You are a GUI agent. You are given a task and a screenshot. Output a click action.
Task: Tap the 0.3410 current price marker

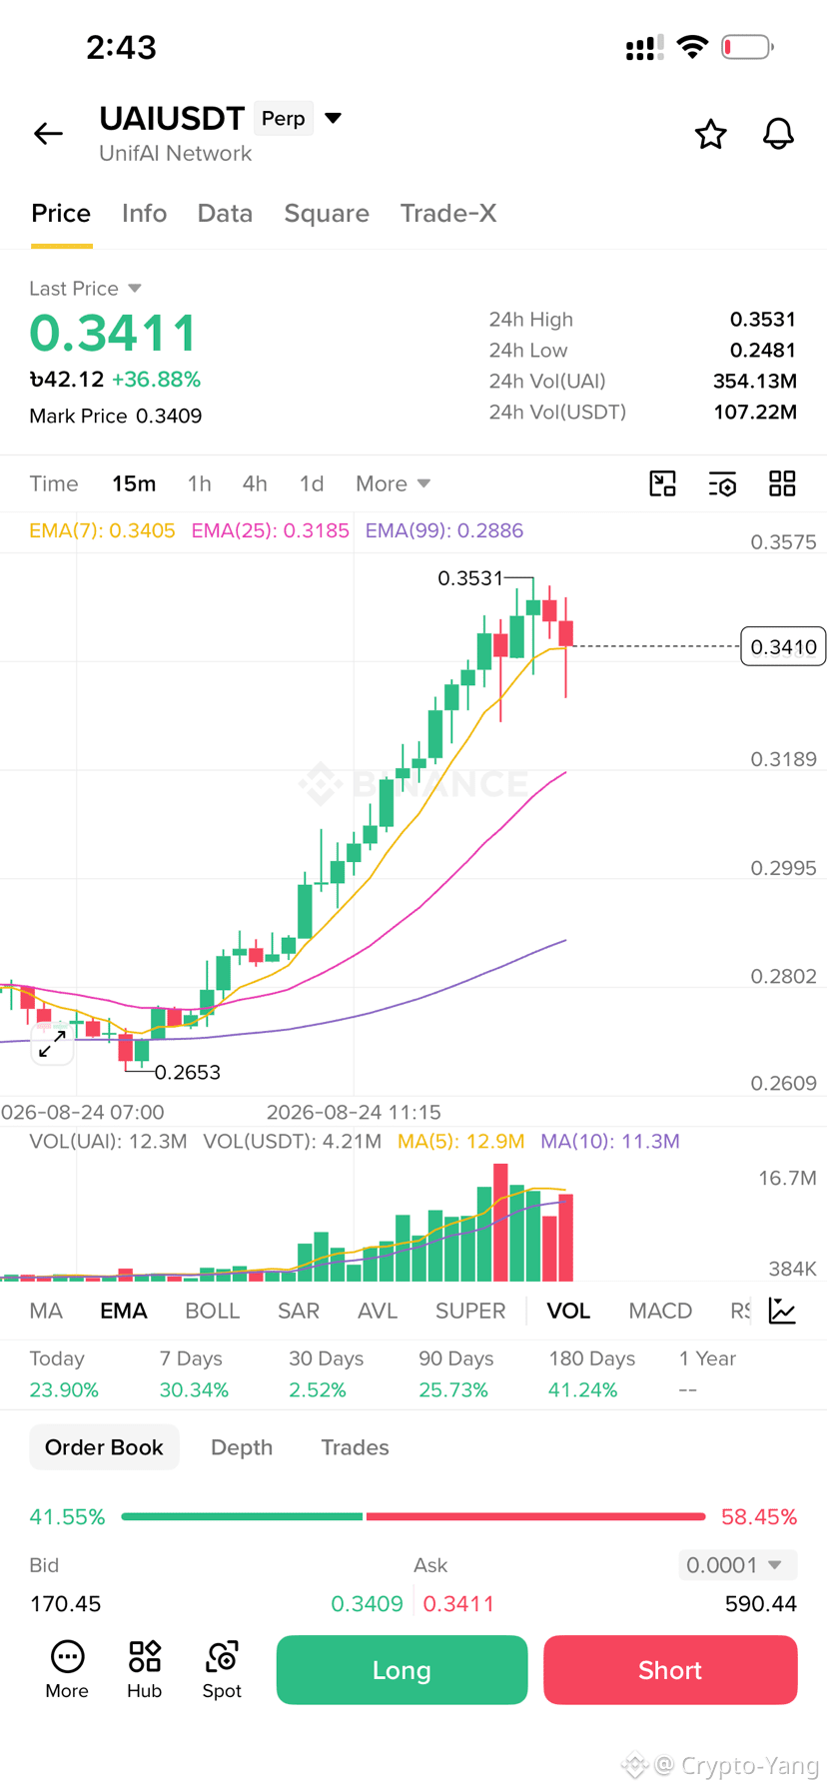click(x=783, y=647)
